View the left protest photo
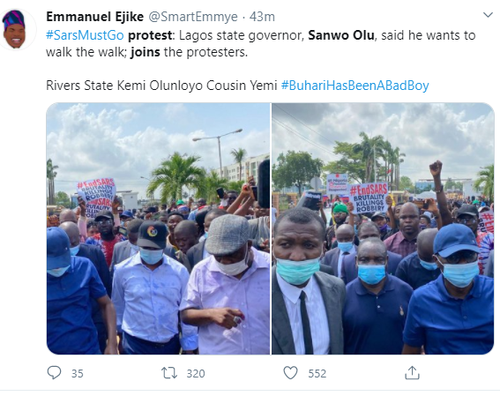This screenshot has width=500, height=396. point(158,228)
